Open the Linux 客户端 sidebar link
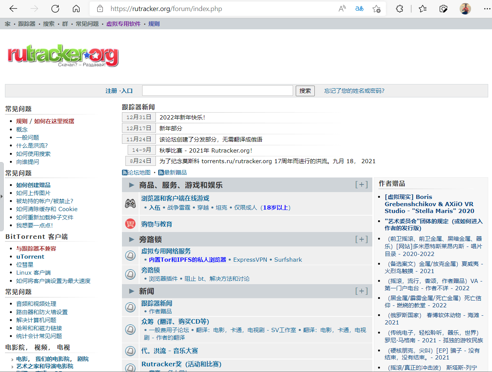Screen dimensions: 492x372 click(34, 272)
